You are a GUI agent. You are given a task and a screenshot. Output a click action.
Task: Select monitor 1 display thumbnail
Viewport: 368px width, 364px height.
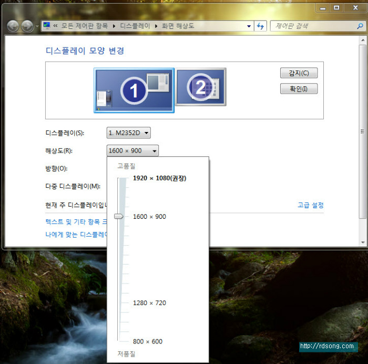click(134, 90)
